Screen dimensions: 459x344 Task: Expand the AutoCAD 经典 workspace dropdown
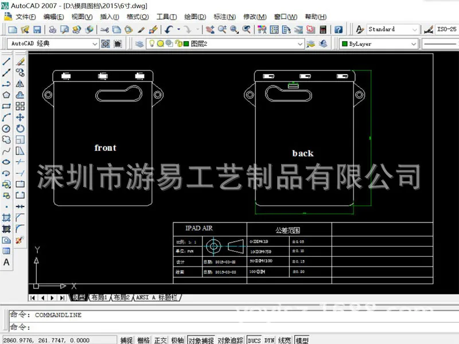coord(95,44)
